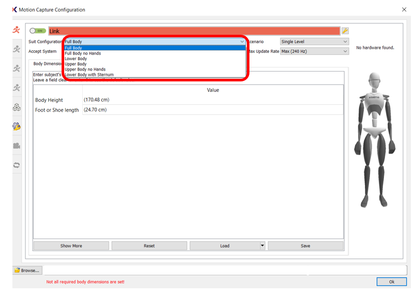Confirm the dialog with the Ok button
This screenshot has width=414, height=294.
[391, 282]
